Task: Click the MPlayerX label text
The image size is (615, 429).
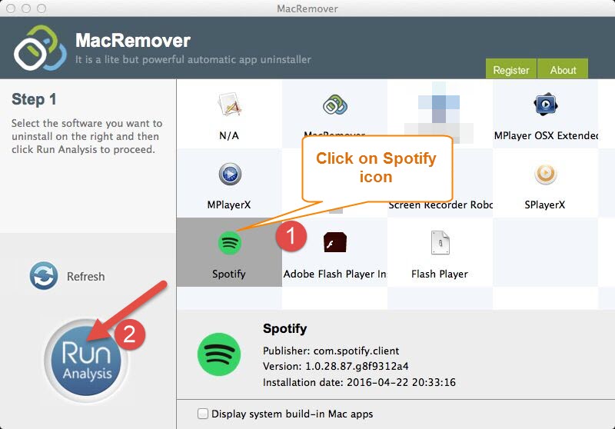Action: pyautogui.click(x=229, y=205)
